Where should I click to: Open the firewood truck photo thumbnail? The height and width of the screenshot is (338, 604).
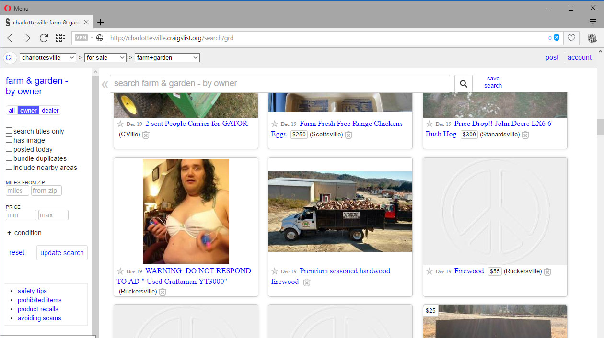340,212
